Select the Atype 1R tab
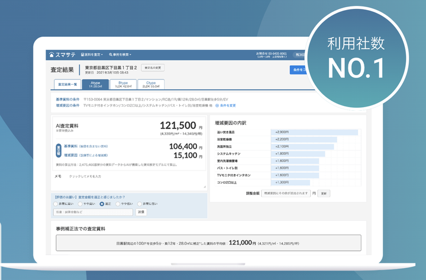 coord(95,85)
